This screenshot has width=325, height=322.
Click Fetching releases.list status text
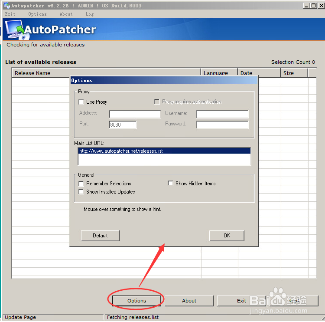pos(133,317)
